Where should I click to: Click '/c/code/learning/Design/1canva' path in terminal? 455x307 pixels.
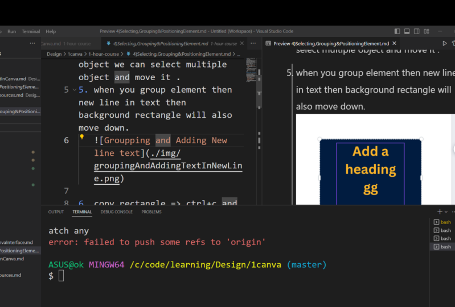(206, 265)
